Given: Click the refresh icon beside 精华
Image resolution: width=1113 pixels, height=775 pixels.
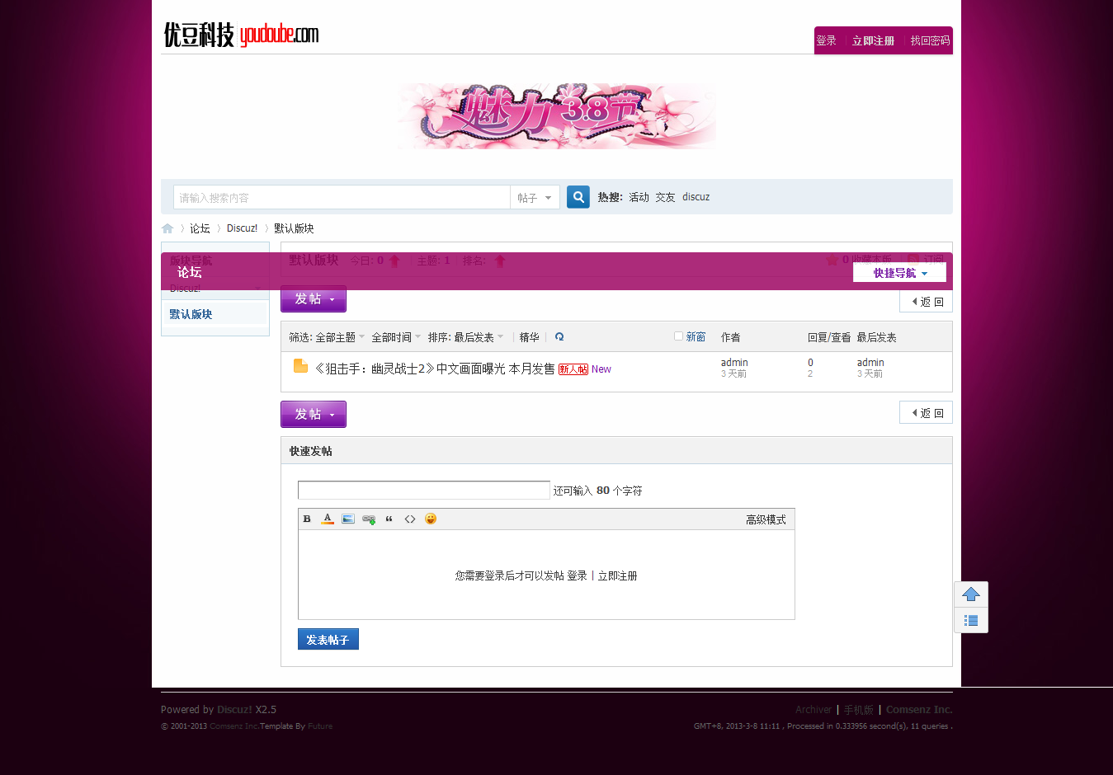Looking at the screenshot, I should coord(559,336).
